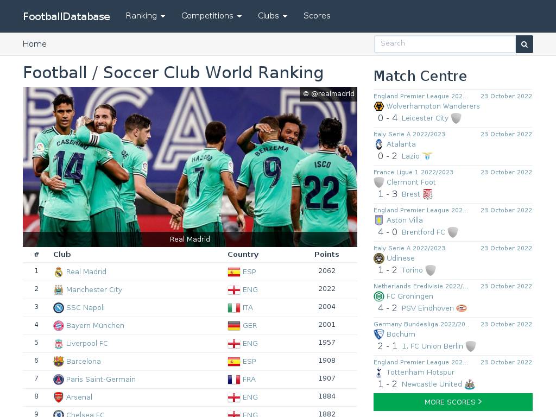556x417 pixels.
Task: Expand the Clubs dropdown menu
Action: [273, 16]
